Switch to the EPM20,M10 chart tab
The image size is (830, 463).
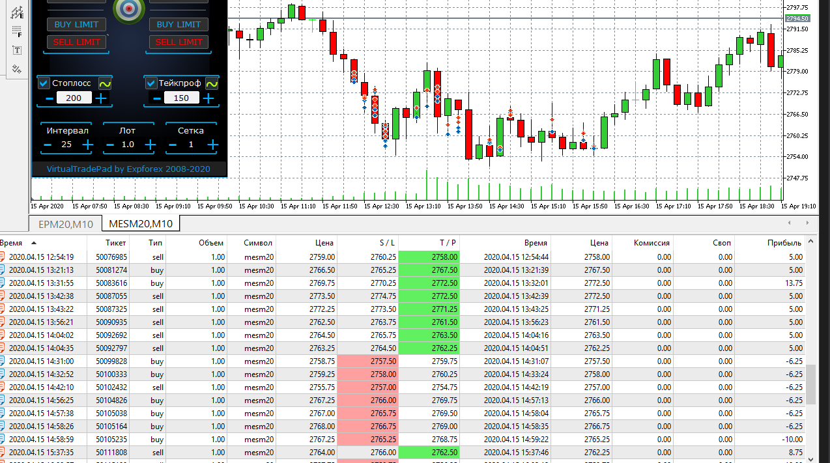click(x=66, y=224)
